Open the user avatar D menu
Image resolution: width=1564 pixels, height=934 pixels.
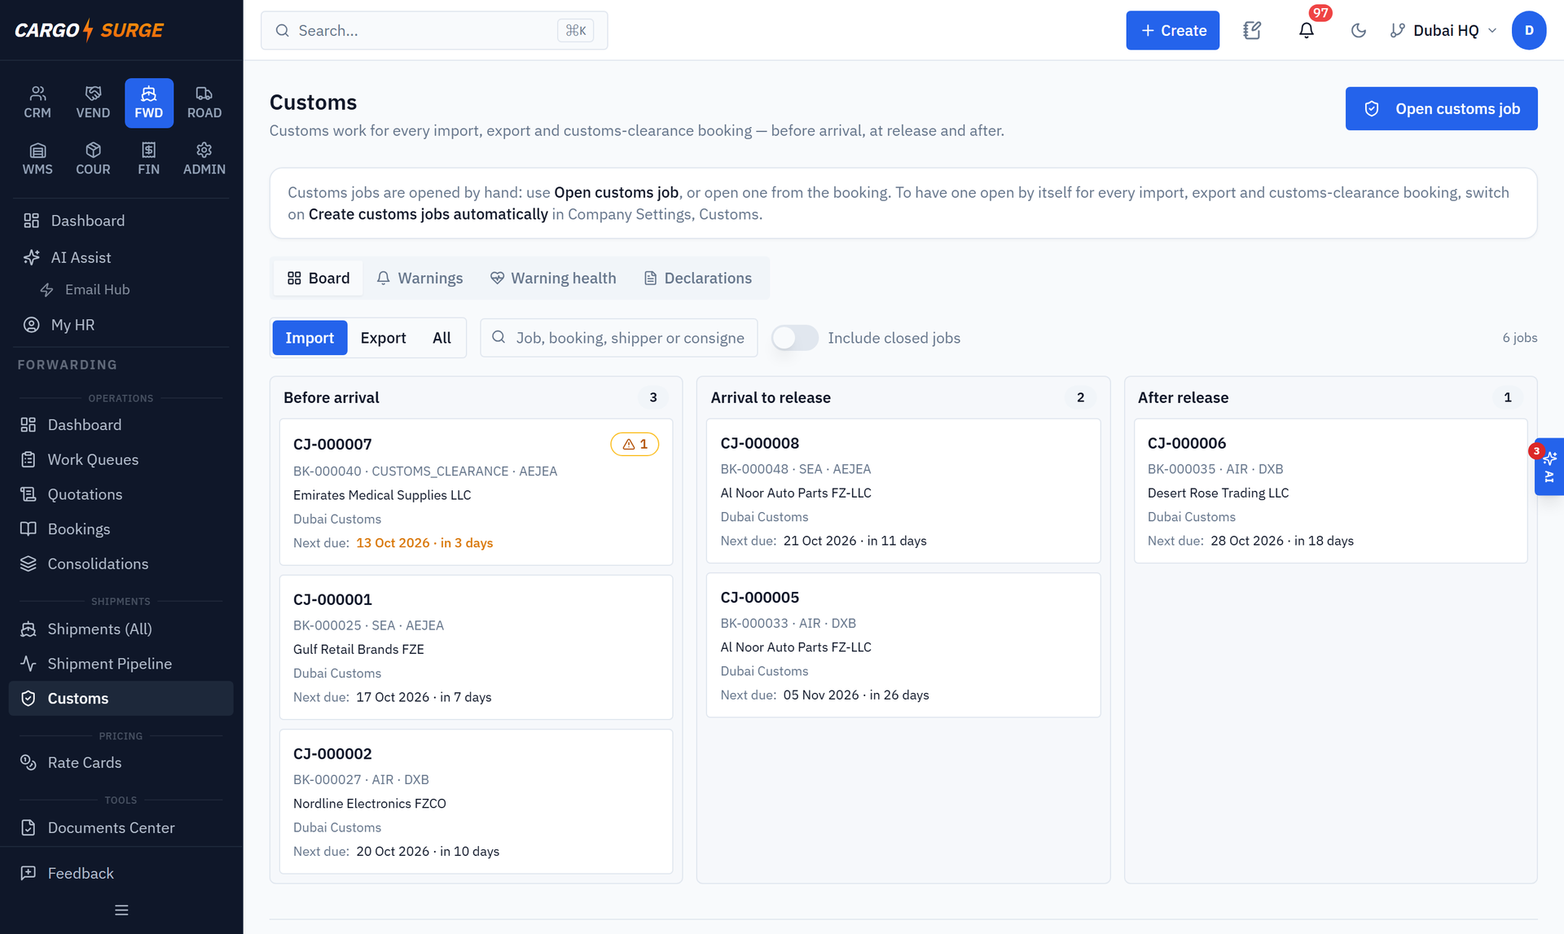1529,30
